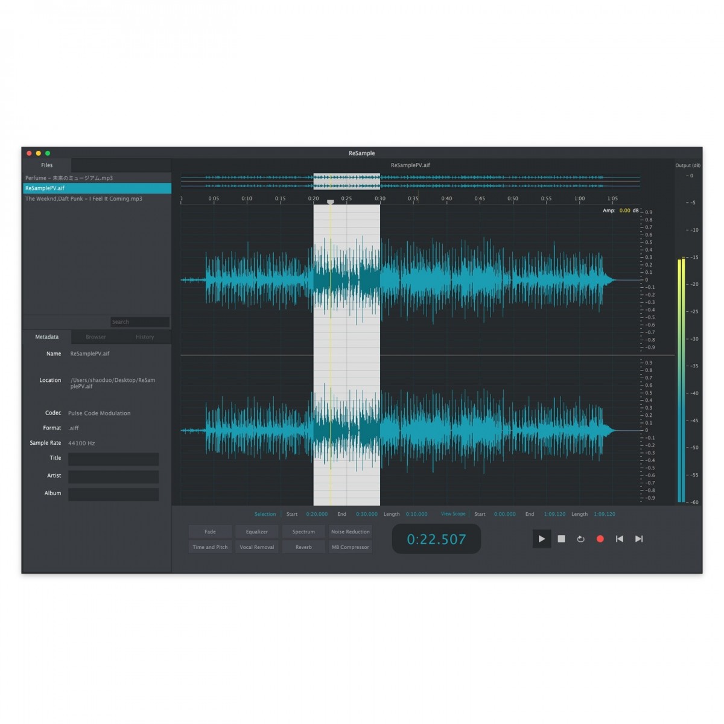Click the selected region in upper channel waveform
The image size is (724, 724).
346,280
